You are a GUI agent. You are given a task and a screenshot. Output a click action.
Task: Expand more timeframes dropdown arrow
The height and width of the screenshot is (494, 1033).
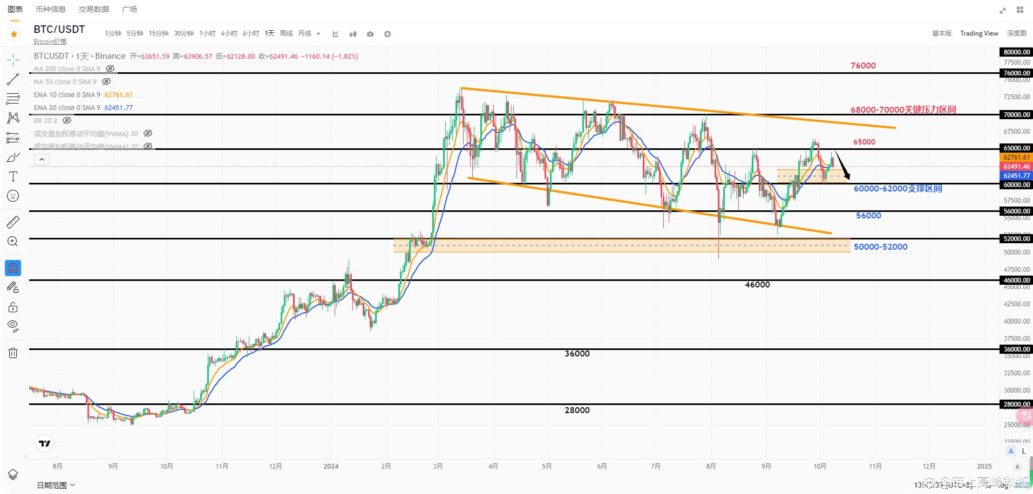click(x=318, y=34)
